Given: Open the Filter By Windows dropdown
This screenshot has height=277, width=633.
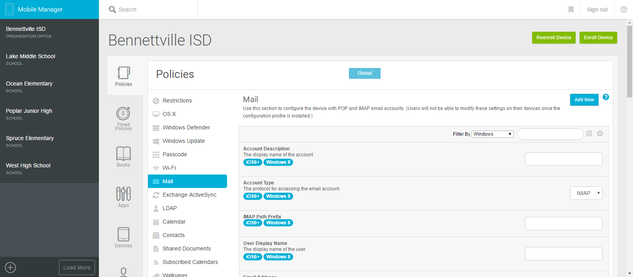Looking at the screenshot, I should [493, 134].
